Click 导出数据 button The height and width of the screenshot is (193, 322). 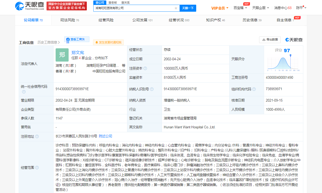coord(270,39)
